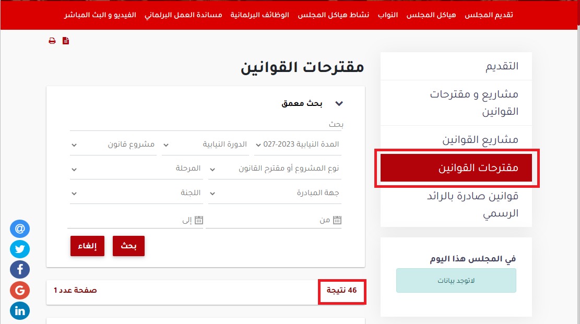Click the بحث search button
This screenshot has height=324, width=580.
point(128,245)
